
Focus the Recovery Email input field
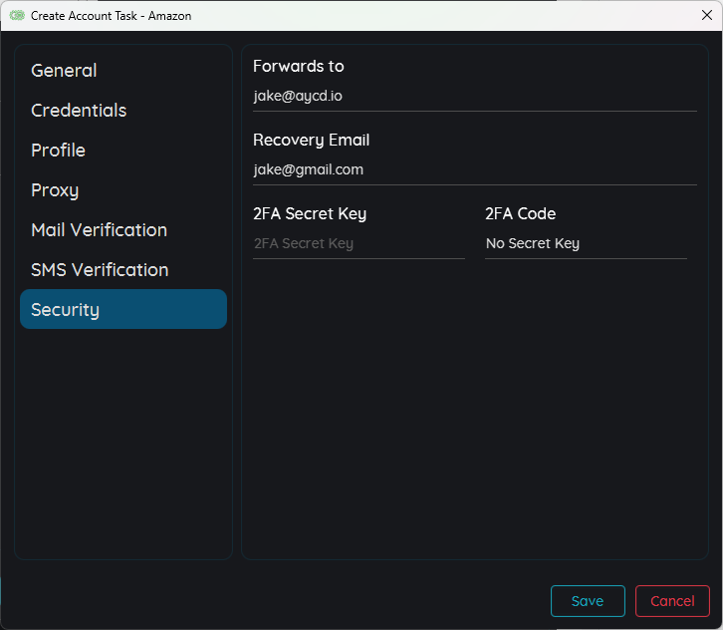pyautogui.click(x=474, y=169)
